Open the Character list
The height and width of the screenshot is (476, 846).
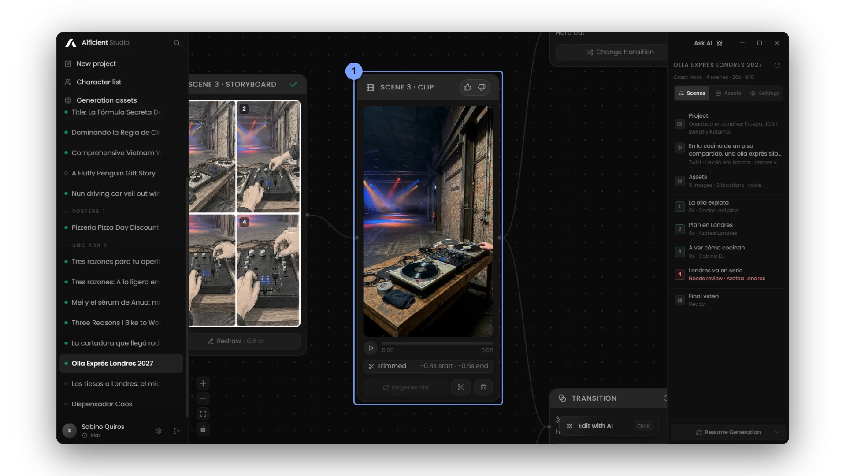[x=99, y=82]
